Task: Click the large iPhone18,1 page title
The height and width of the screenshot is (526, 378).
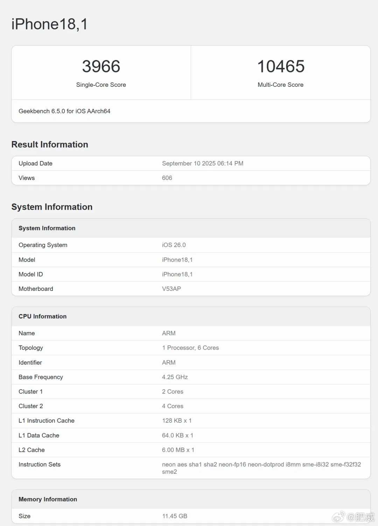Action: (x=49, y=24)
